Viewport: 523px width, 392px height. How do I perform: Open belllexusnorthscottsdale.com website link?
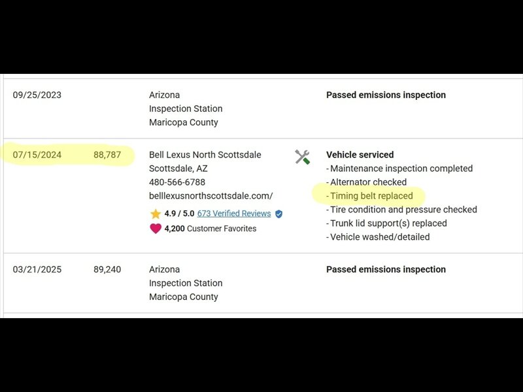[211, 196]
